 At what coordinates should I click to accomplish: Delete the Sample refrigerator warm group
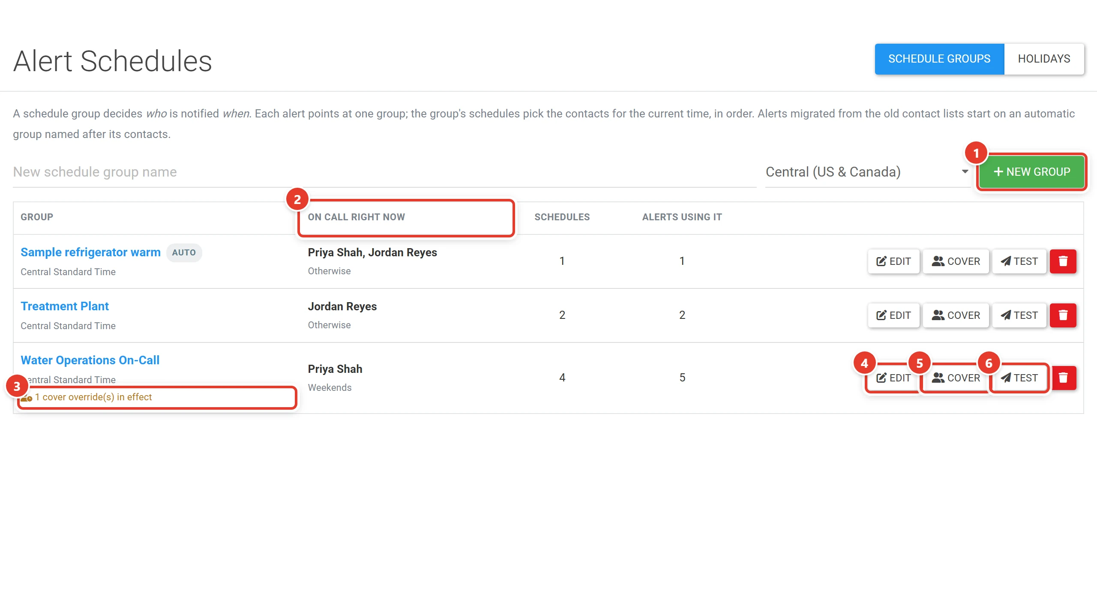coord(1063,261)
